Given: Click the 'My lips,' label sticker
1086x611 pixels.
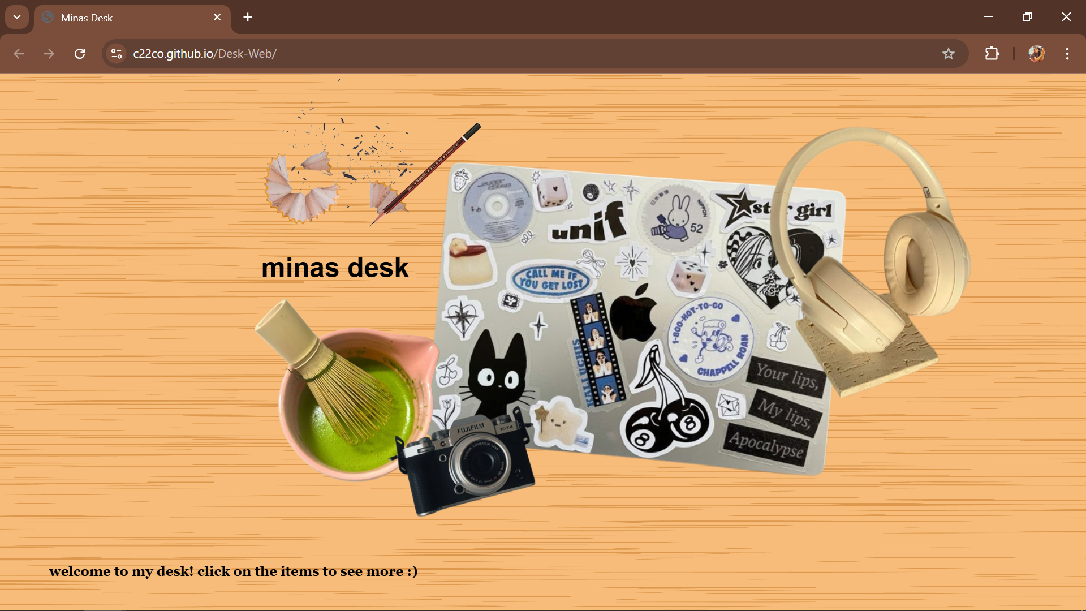Looking at the screenshot, I should point(785,413).
